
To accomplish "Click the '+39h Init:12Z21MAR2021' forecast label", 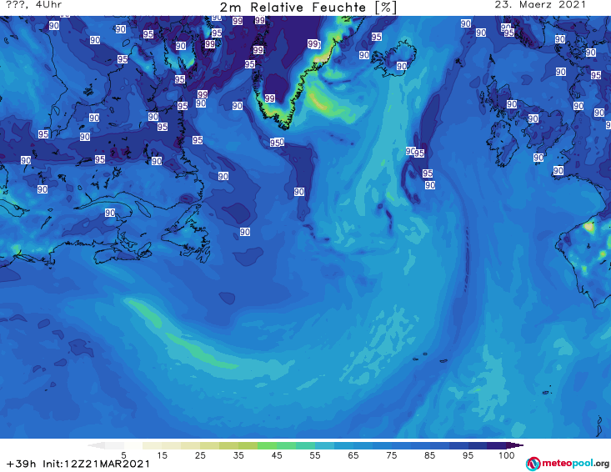I will pyautogui.click(x=78, y=464).
